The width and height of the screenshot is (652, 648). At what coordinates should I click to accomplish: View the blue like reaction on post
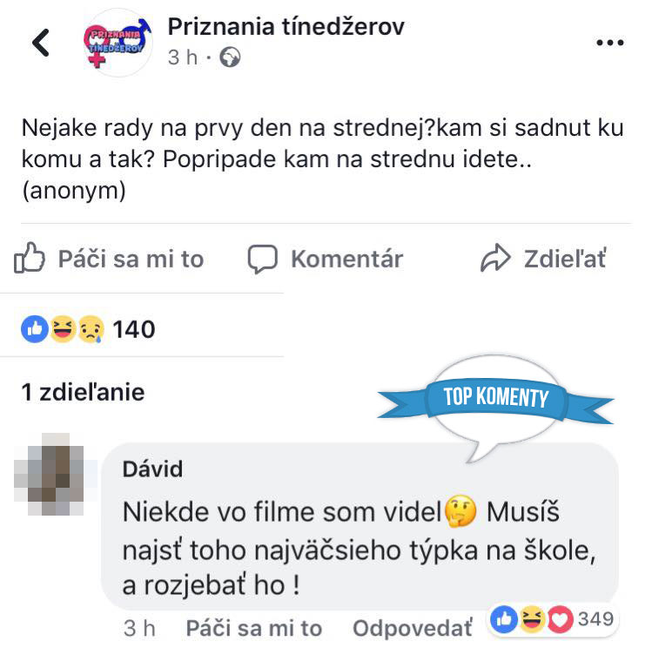coord(35,329)
